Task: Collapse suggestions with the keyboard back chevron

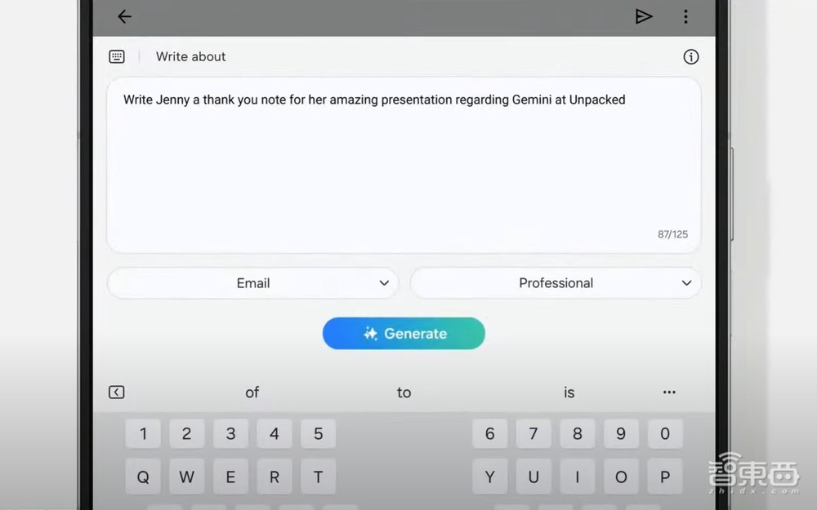Action: [117, 392]
